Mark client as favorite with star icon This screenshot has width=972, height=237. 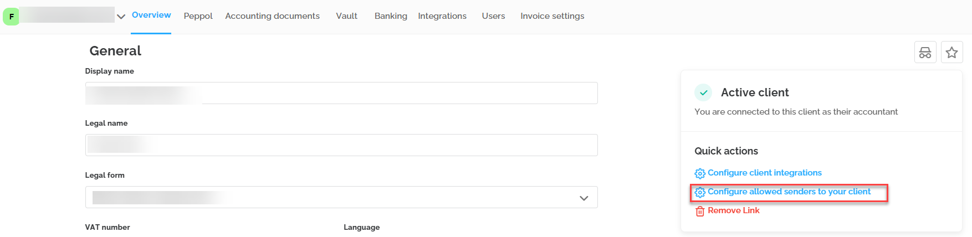pos(951,53)
